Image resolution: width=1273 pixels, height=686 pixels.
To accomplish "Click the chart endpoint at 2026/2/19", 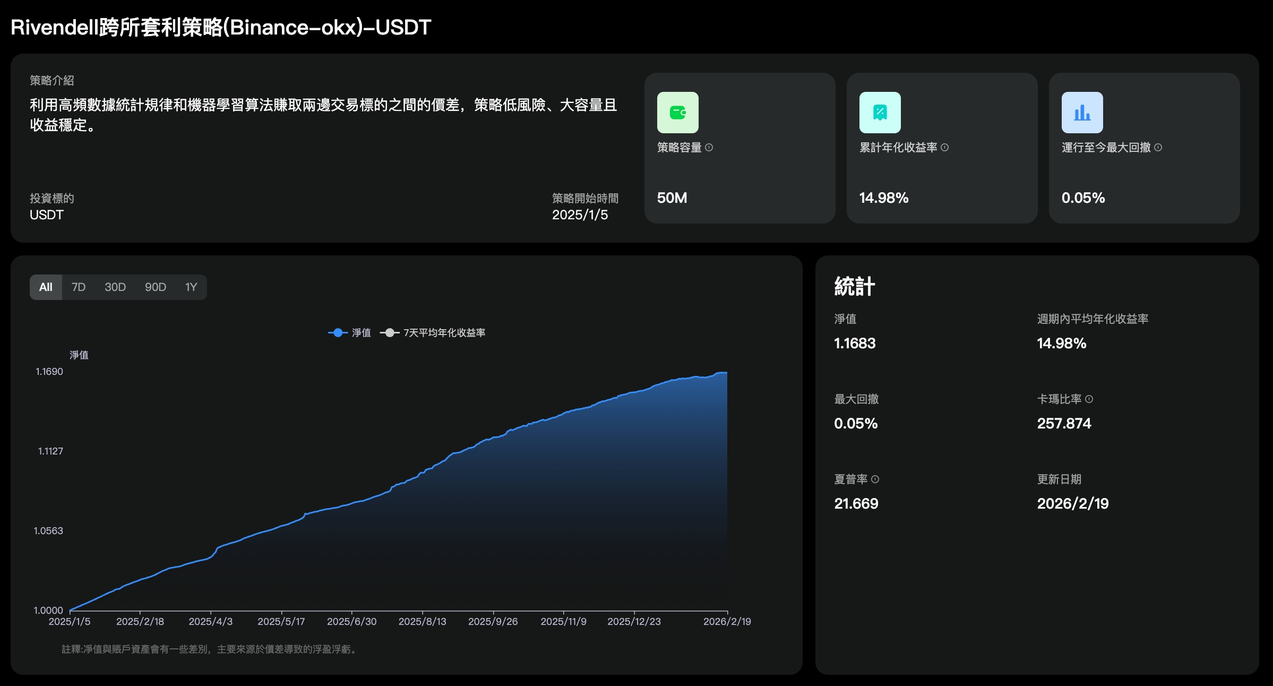I will pos(727,373).
